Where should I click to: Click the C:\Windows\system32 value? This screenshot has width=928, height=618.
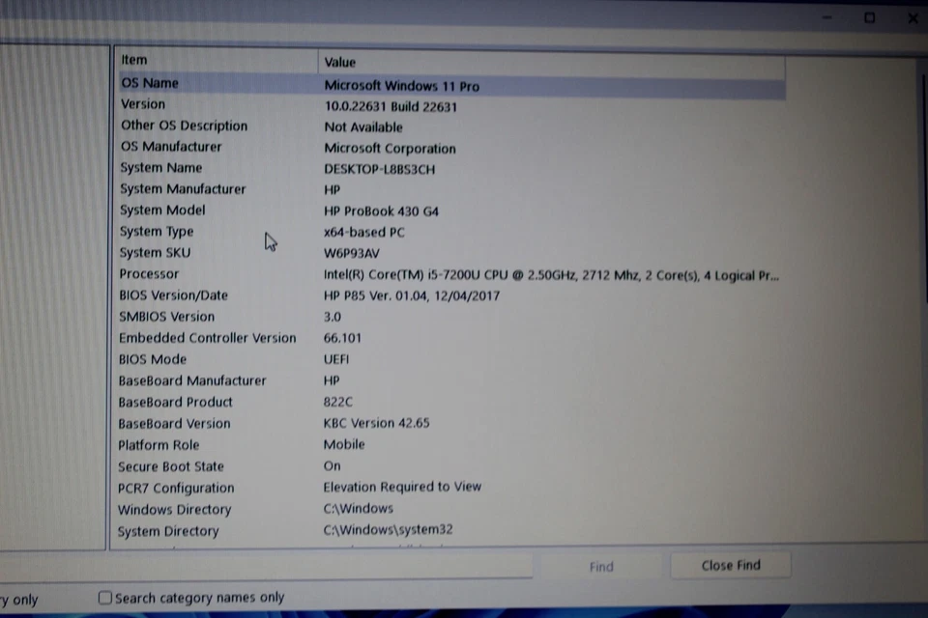click(389, 529)
